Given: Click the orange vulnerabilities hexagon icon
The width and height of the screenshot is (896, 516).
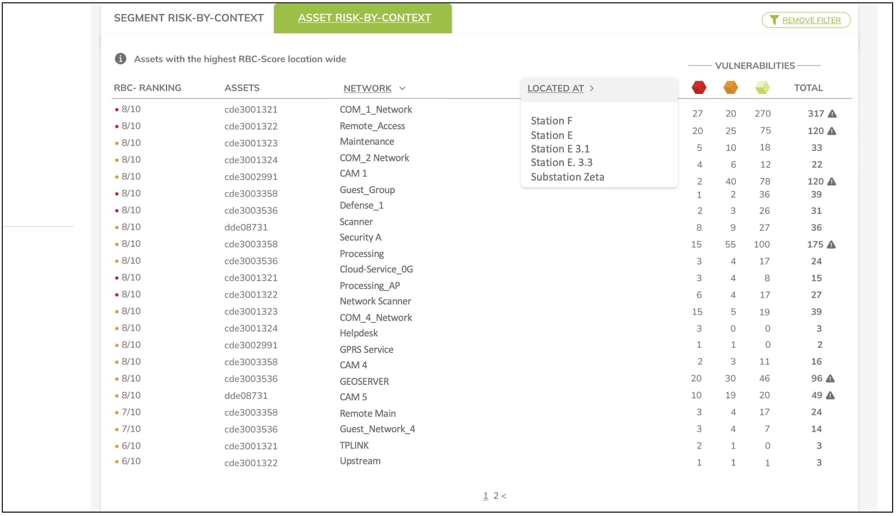Looking at the screenshot, I should (730, 88).
